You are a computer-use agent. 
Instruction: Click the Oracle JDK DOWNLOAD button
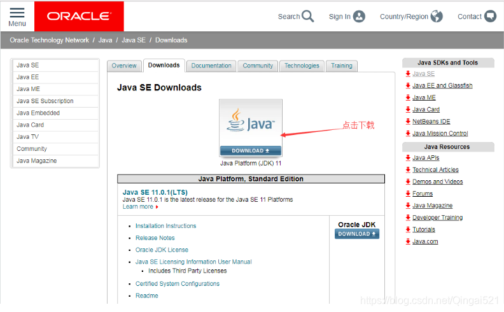point(357,234)
